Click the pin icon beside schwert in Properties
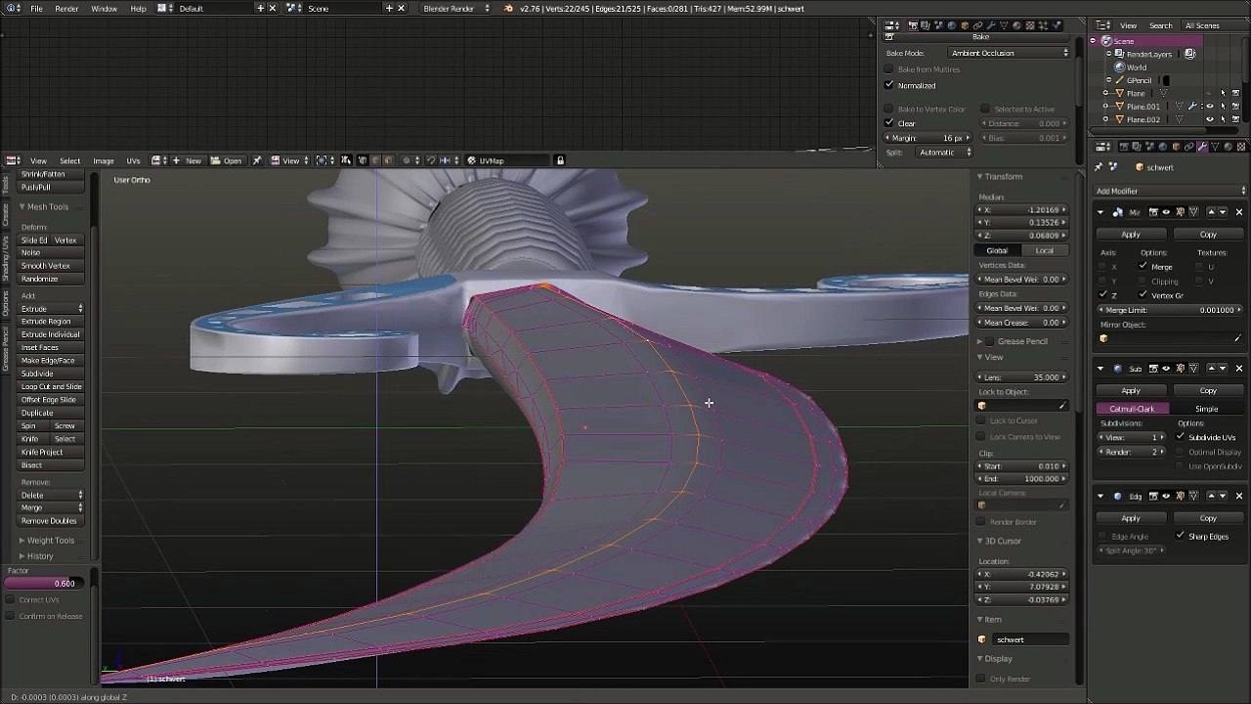The height and width of the screenshot is (704, 1251). (1099, 167)
